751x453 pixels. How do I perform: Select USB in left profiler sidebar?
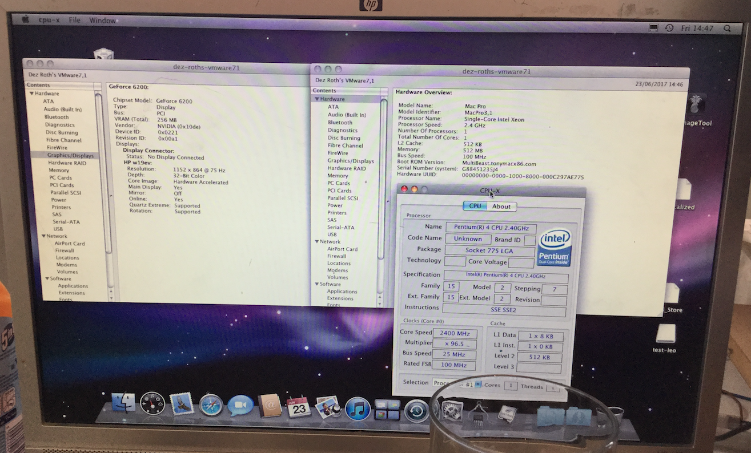coord(58,229)
